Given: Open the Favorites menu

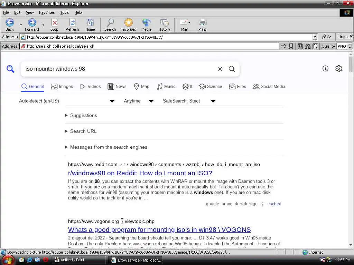Looking at the screenshot, I should [47, 12].
